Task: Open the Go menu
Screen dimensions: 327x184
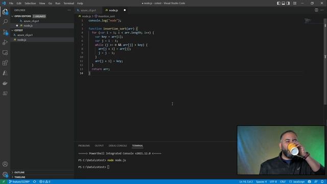Action: point(50,4)
